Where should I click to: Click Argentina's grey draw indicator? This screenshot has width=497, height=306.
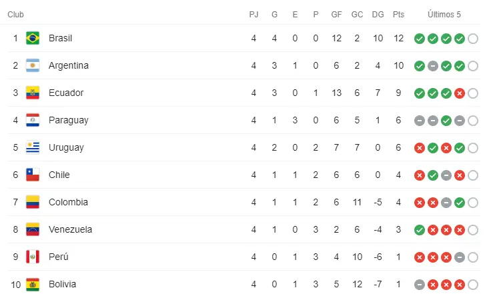coord(433,66)
